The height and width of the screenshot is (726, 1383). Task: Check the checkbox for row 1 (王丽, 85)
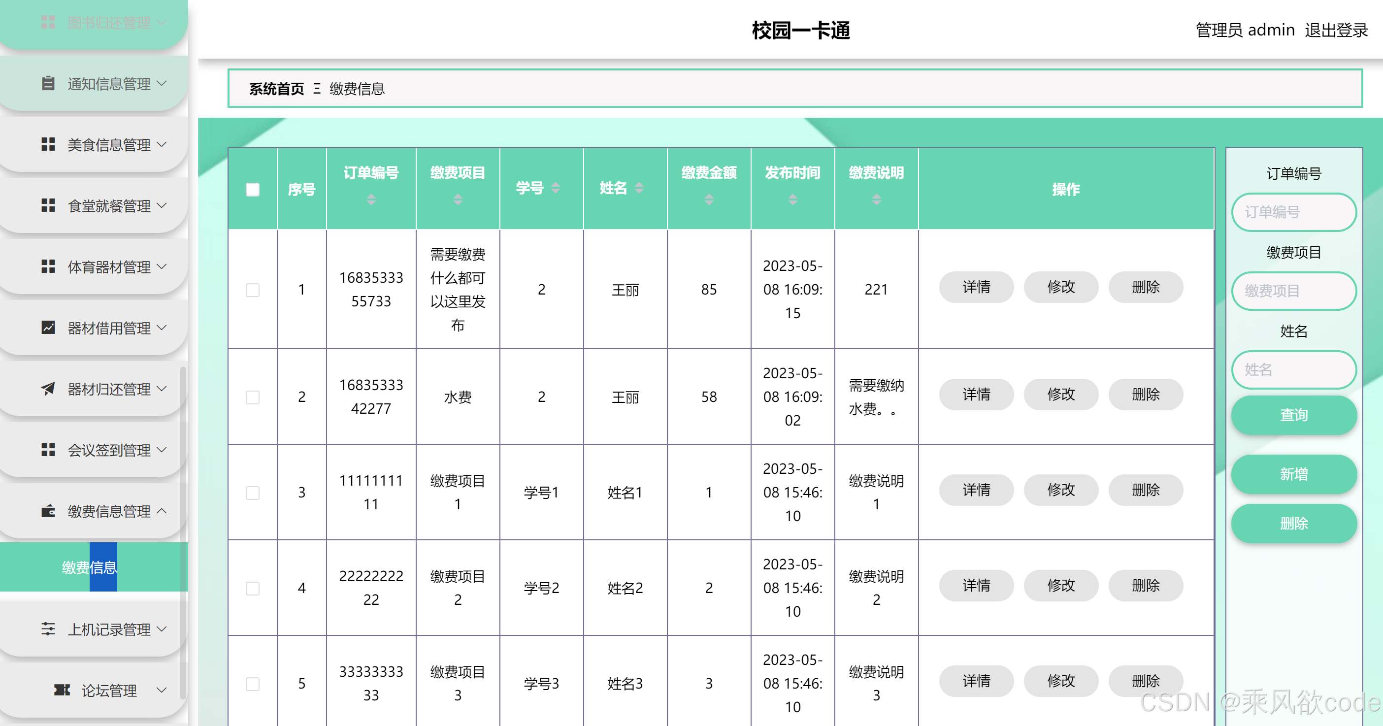click(x=252, y=290)
